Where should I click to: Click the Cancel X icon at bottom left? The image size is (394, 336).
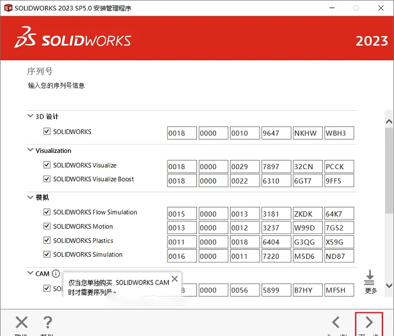click(x=21, y=322)
